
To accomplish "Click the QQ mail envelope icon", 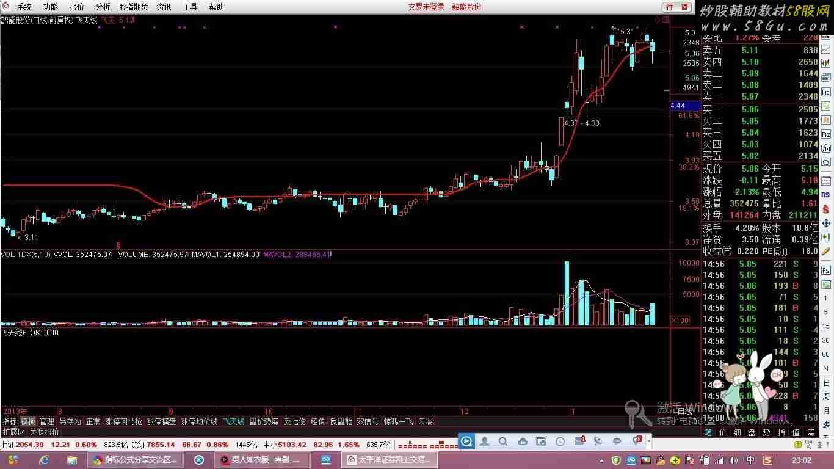I will 579,441.
